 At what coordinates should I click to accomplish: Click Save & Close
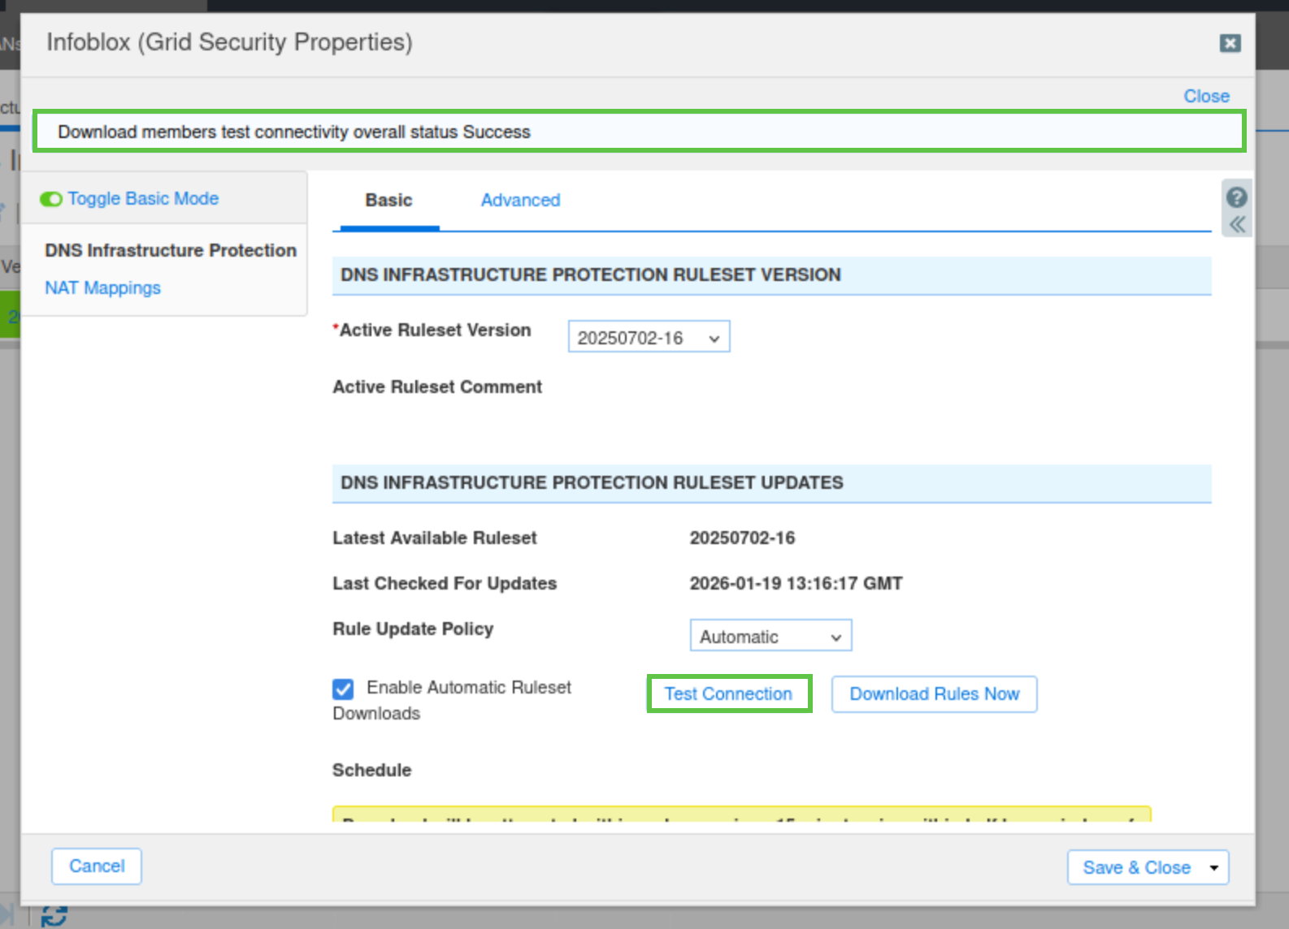[x=1135, y=867]
